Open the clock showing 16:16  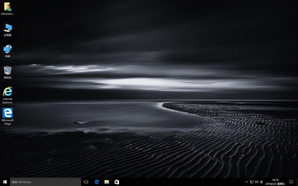click(x=275, y=182)
